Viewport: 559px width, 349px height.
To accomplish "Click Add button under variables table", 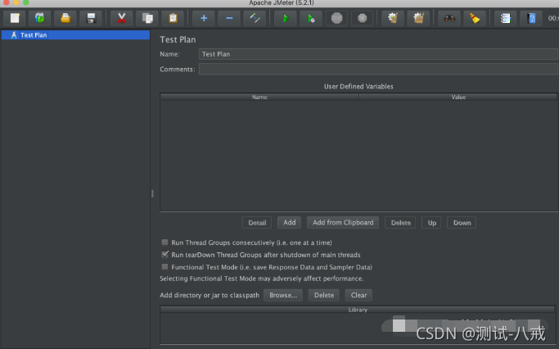I will [x=289, y=223].
